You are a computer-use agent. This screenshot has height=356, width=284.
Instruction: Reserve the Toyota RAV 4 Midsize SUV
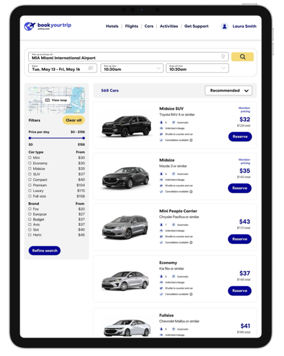(240, 137)
